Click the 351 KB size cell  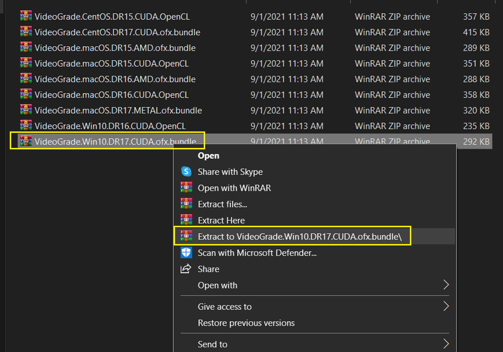[476, 63]
